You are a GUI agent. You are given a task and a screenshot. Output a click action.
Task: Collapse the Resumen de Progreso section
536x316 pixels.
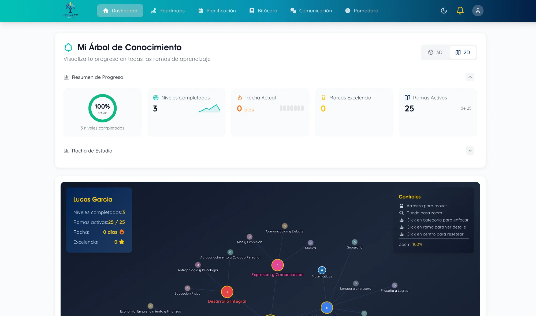(x=470, y=77)
